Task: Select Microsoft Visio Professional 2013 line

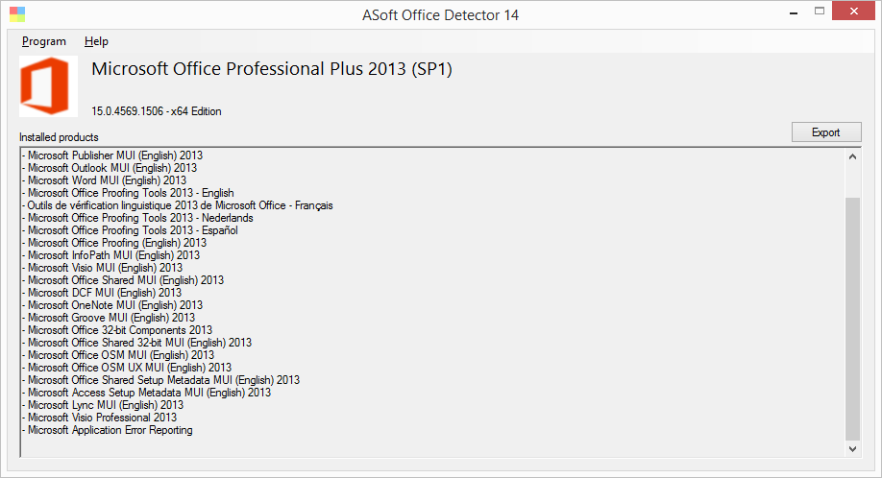Action: [102, 418]
